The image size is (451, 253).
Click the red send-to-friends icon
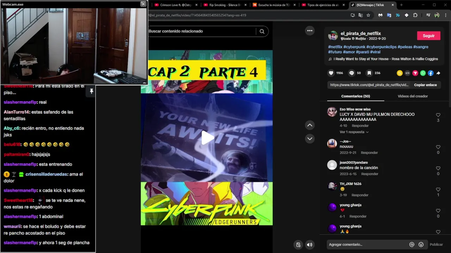pos(415,73)
